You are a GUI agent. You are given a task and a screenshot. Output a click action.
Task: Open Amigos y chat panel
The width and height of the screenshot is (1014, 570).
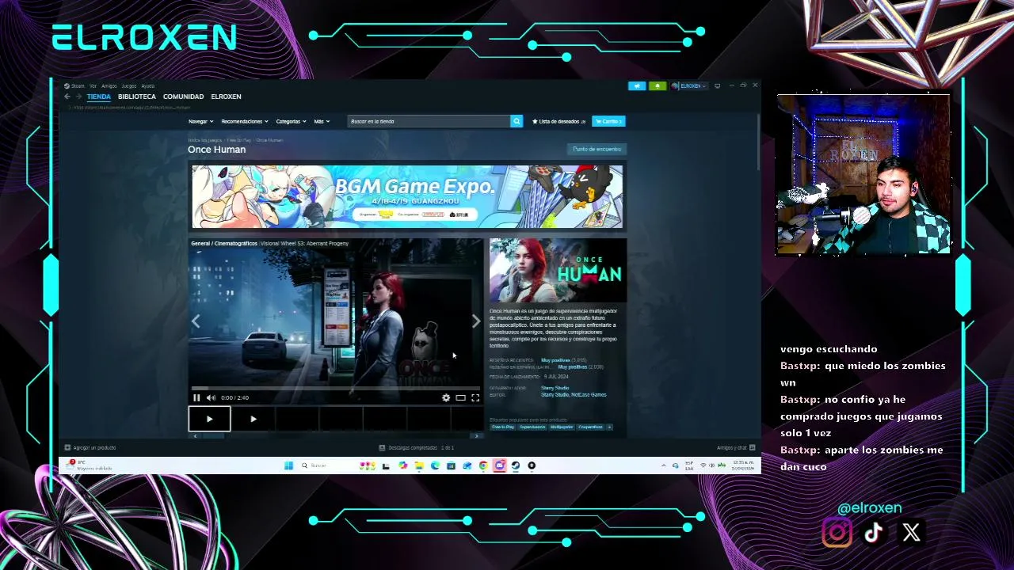pos(736,447)
